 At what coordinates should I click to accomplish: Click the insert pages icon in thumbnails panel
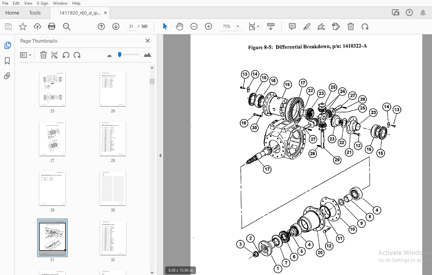[55, 55]
